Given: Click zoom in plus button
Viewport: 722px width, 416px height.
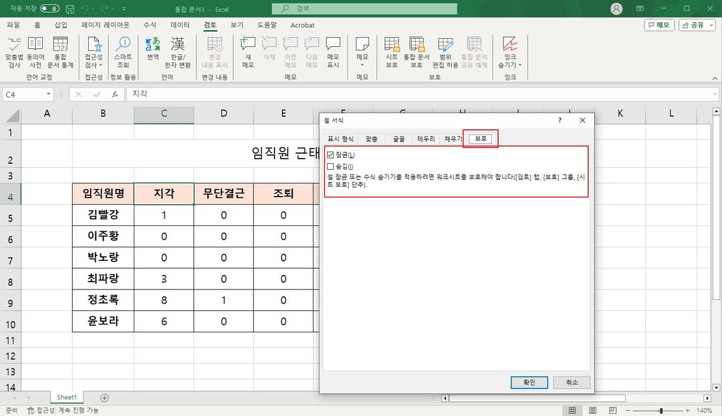Looking at the screenshot, I should (687, 410).
